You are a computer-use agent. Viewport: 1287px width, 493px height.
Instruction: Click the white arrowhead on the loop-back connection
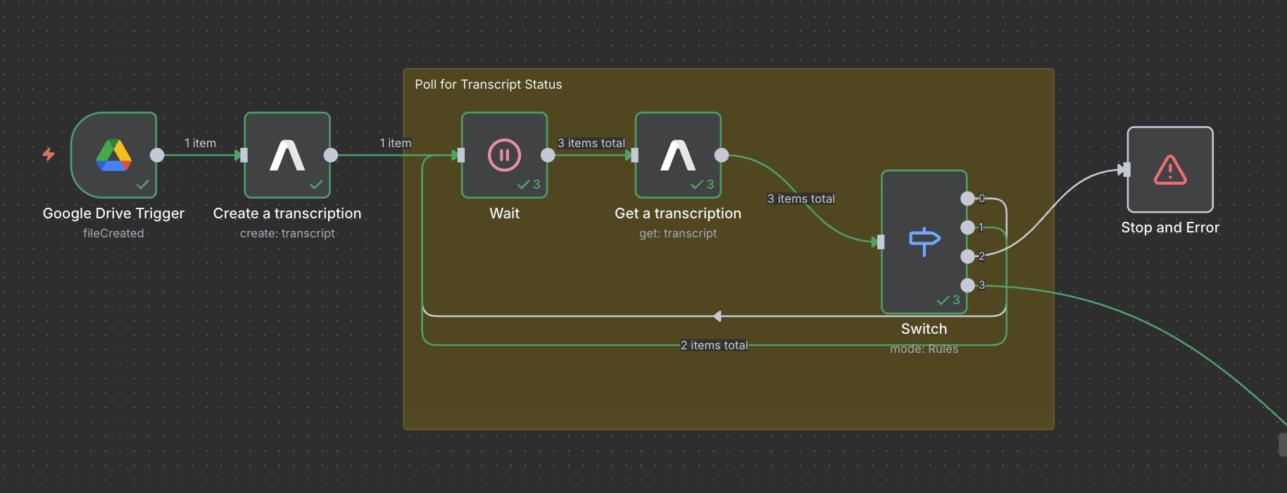717,316
